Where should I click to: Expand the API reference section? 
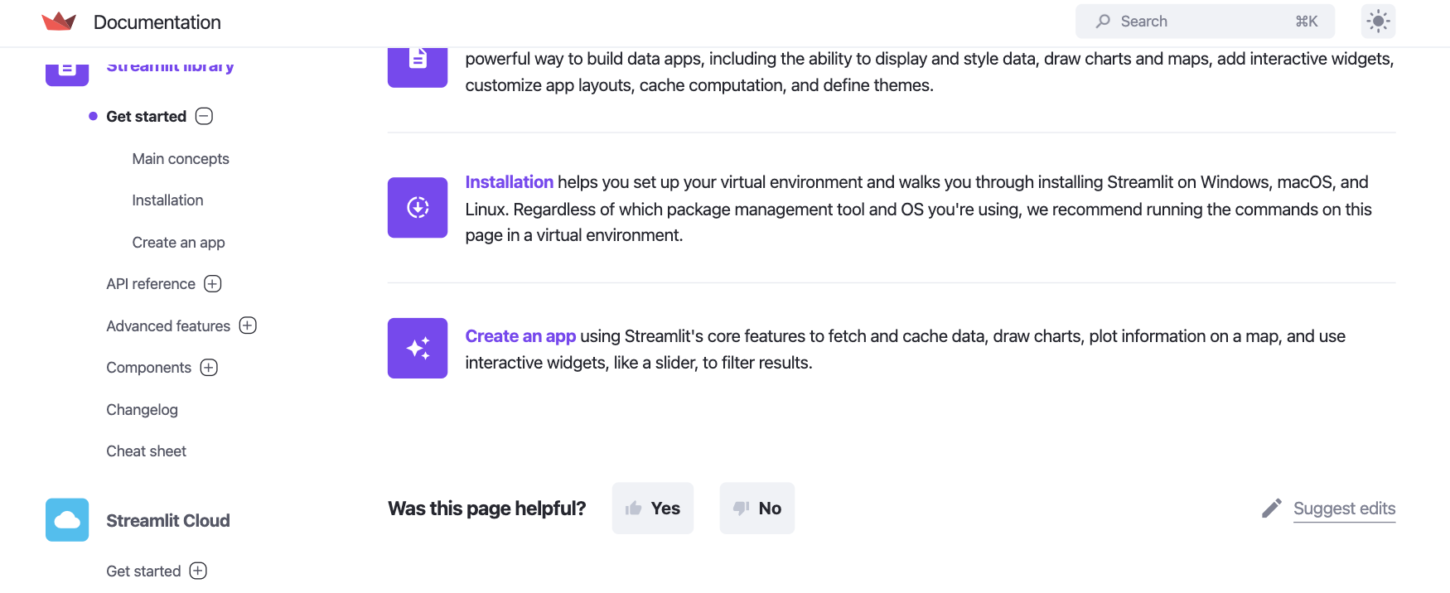click(x=213, y=284)
